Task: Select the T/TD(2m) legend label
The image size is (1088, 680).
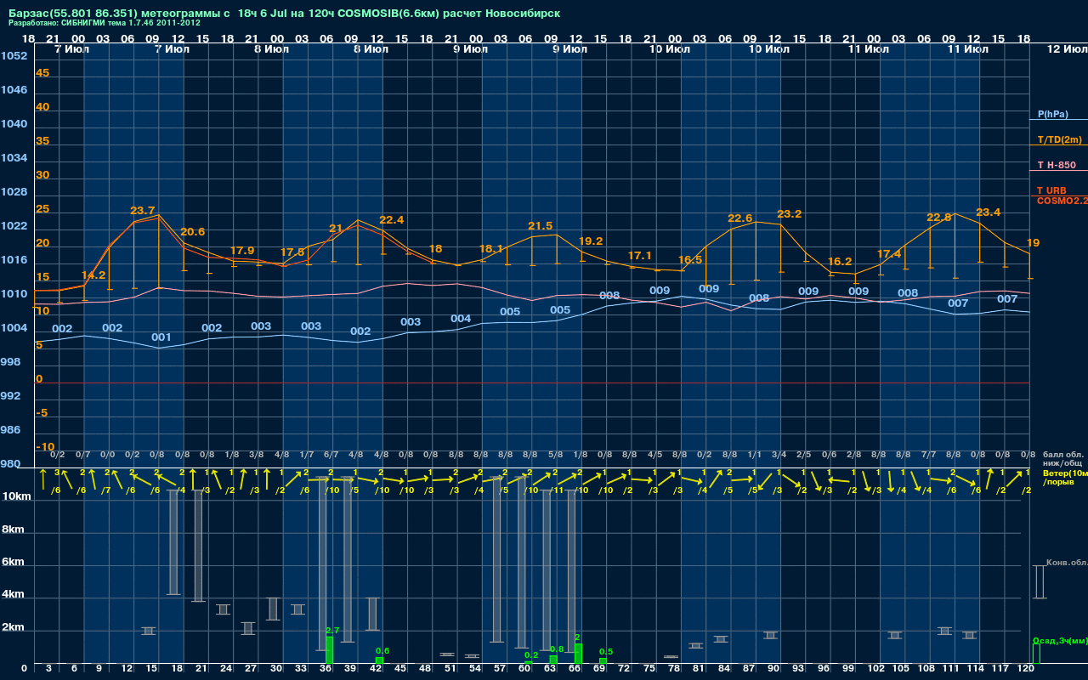Action: [1060, 139]
